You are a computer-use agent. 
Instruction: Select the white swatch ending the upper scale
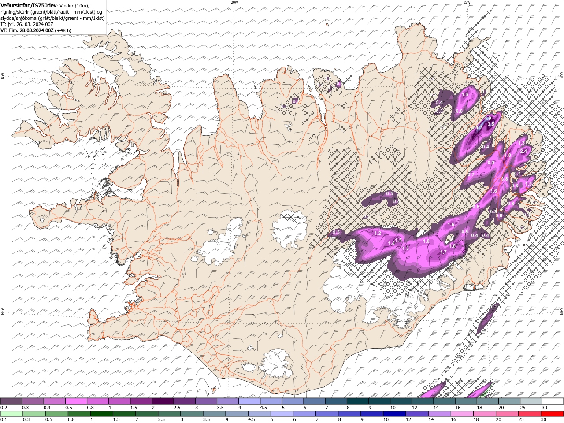click(553, 401)
